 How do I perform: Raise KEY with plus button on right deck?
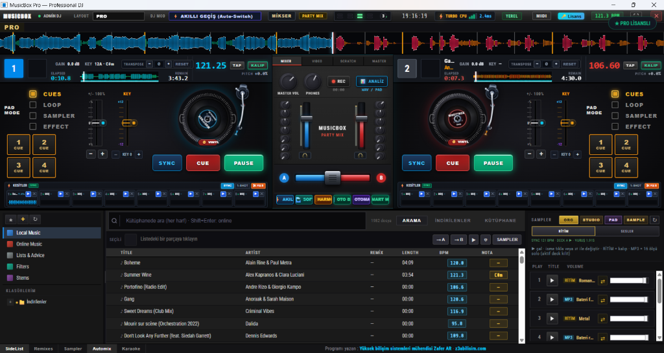pos(577,155)
